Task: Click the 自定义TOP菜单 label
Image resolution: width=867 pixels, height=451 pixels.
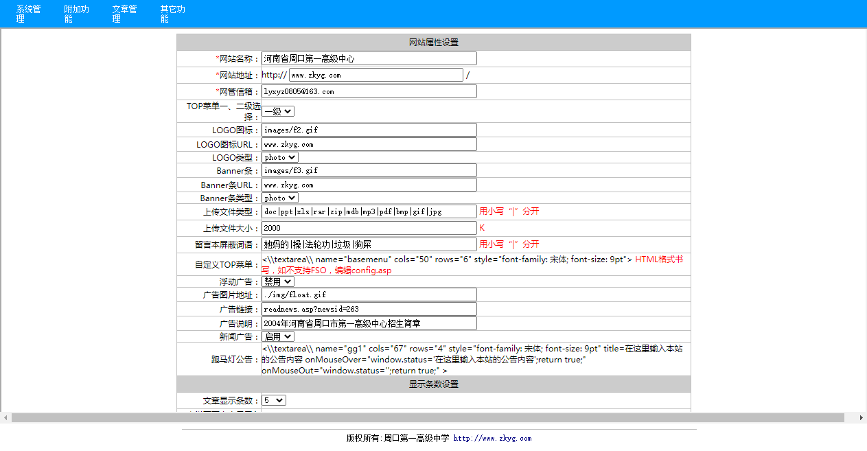Action: 228,265
